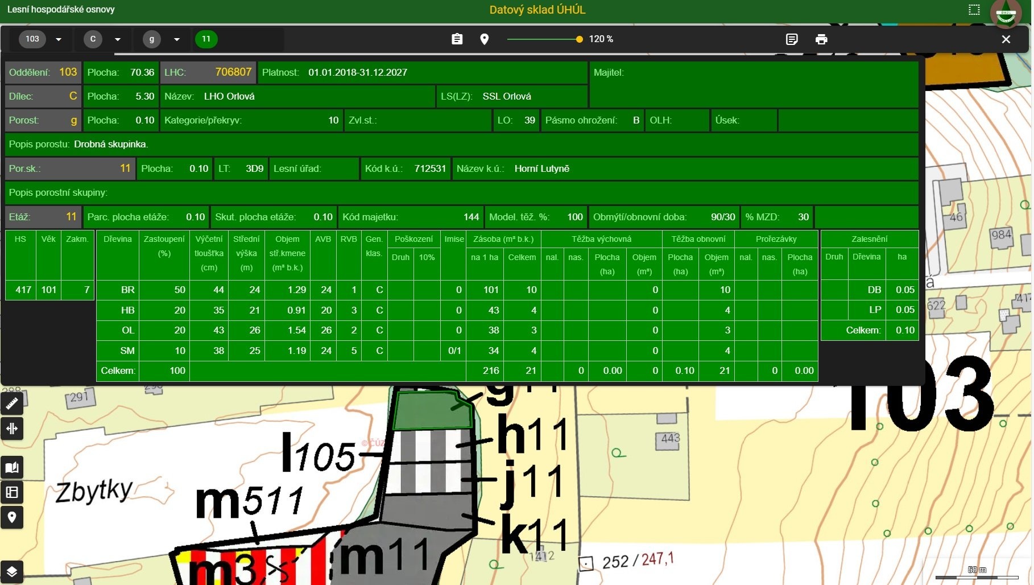Open the g stand dropdown
Image resolution: width=1034 pixels, height=585 pixels.
click(177, 39)
